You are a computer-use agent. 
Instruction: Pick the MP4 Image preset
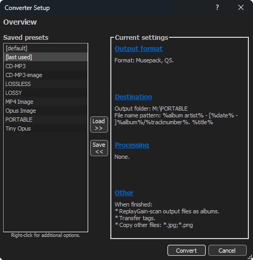(x=46, y=102)
